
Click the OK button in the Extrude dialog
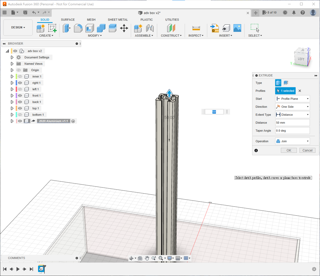pos(289,150)
